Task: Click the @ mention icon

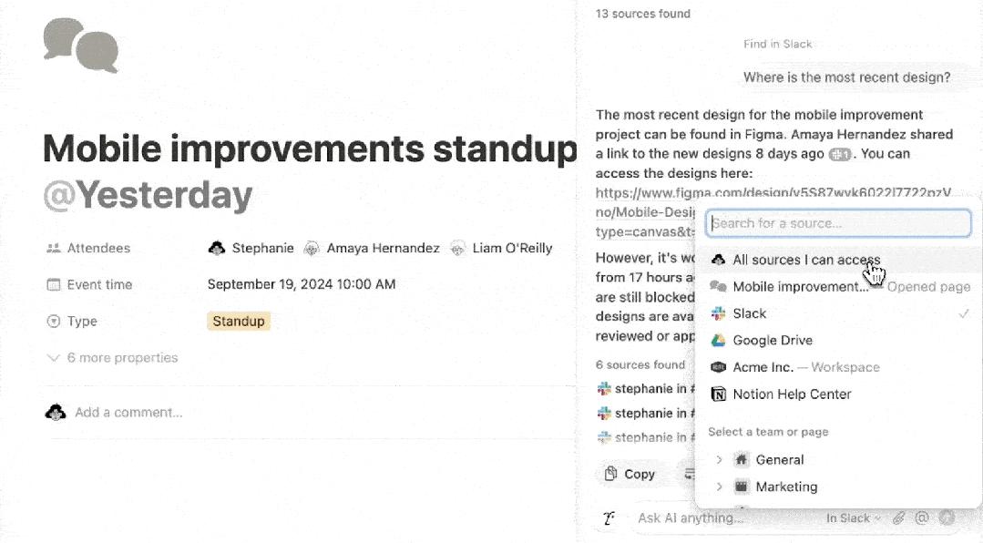Action: [922, 517]
